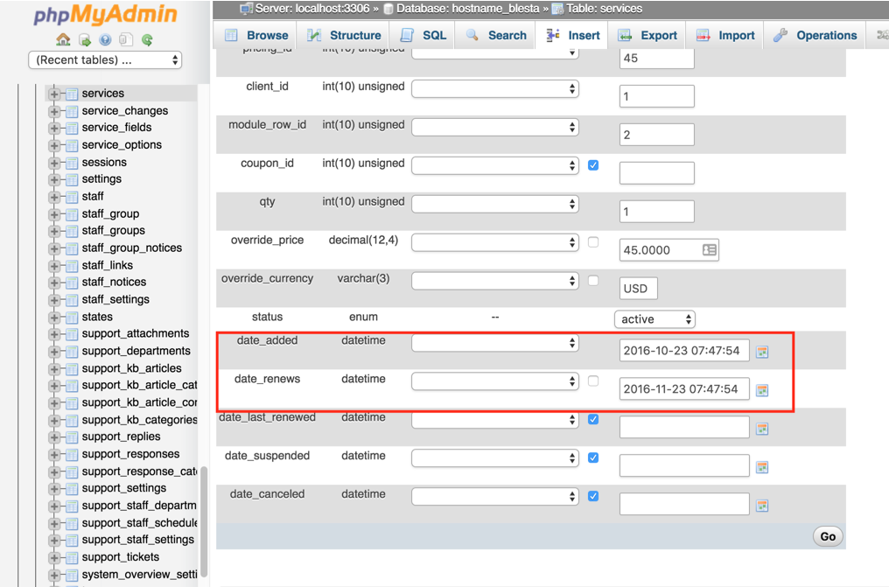This screenshot has height=587, width=889.
Task: Open the help question-mark icon
Action: click(105, 39)
